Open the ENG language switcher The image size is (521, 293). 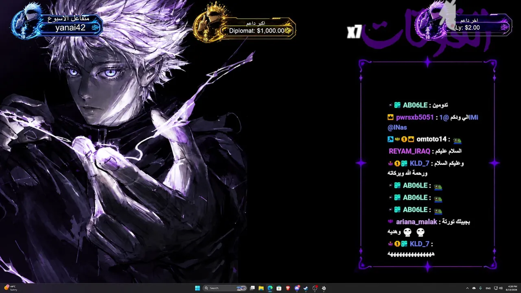488,288
